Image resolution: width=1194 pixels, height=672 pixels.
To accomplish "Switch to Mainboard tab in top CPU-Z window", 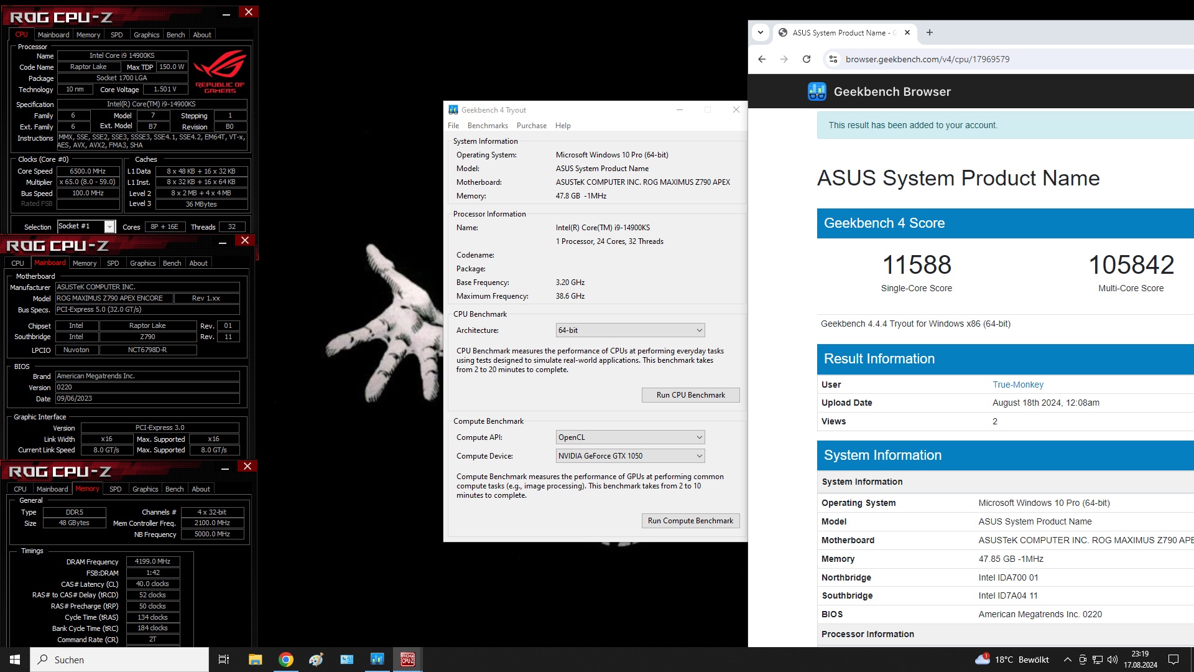I will pyautogui.click(x=53, y=35).
